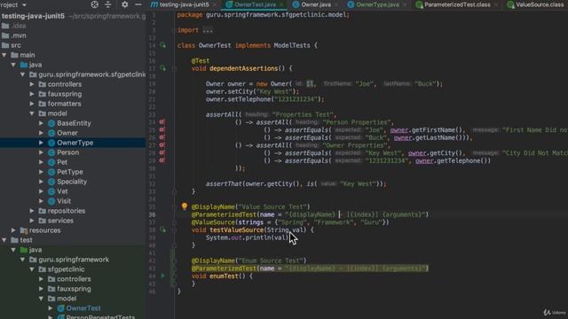This screenshot has height=319, width=568.
Task: Select Owner class in model package
Action: (x=67, y=133)
